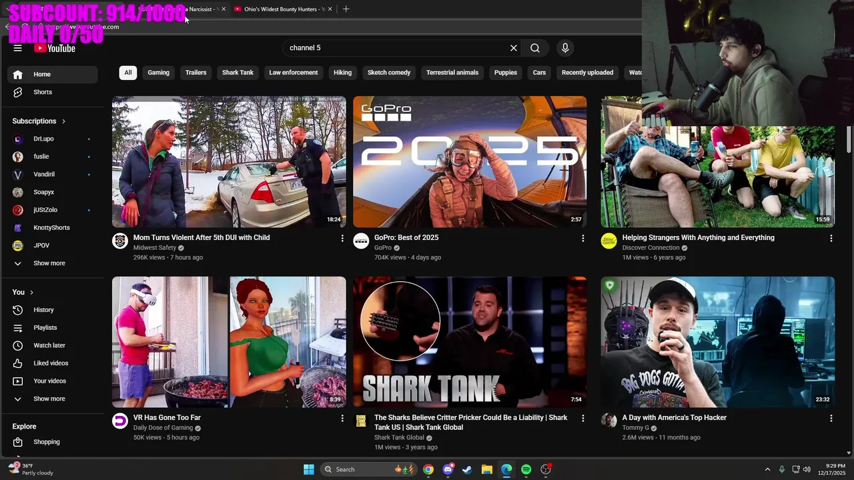The height and width of the screenshot is (480, 854).
Task: Open Soapyx subscription channel
Action: [x=53, y=192]
